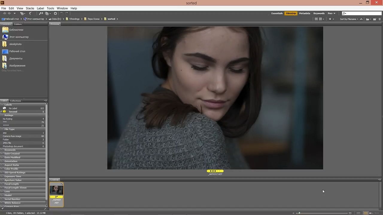Open the workspace switcher dropdown arrow

(334, 13)
